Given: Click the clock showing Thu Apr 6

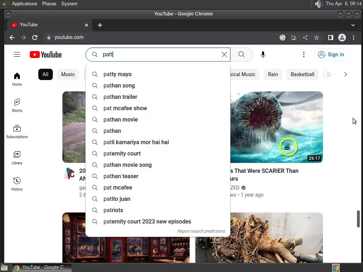Looking at the screenshot, I should coord(344,4).
